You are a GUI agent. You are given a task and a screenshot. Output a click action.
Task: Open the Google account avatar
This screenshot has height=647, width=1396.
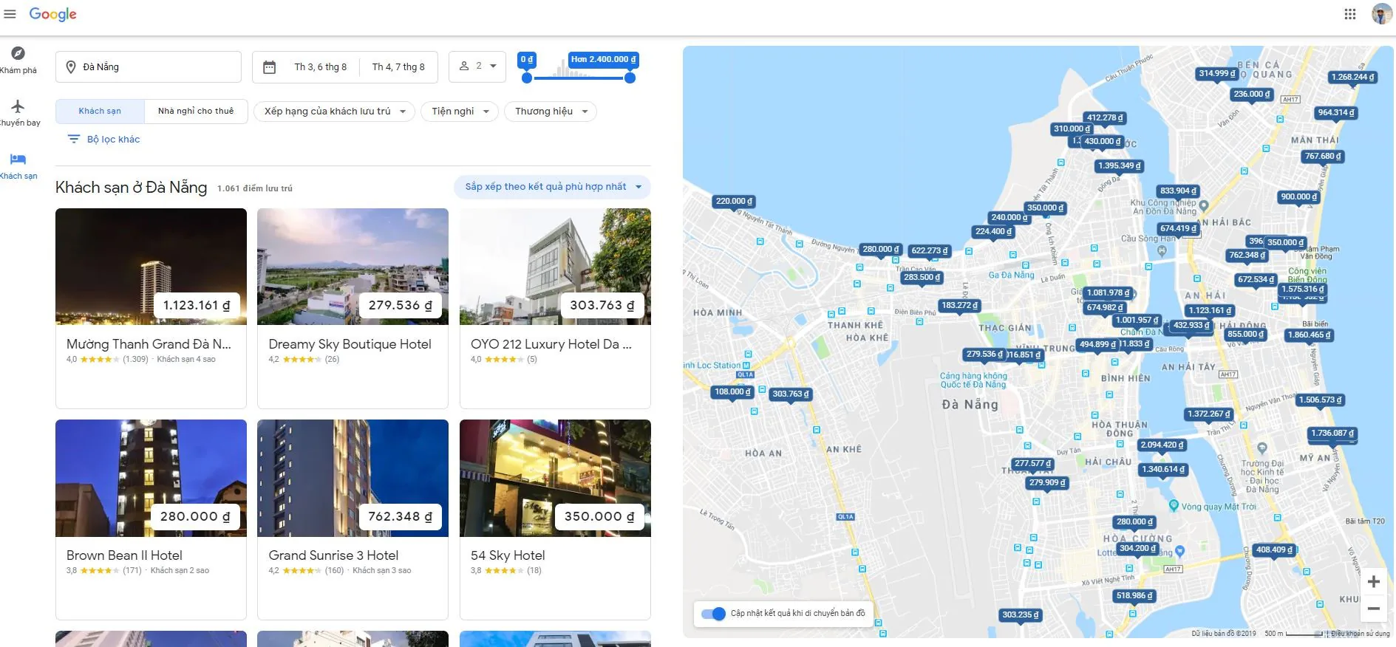[x=1381, y=14]
